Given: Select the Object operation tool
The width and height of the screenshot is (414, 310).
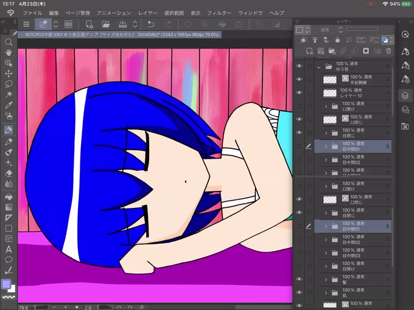Looking at the screenshot, I should (9, 63).
